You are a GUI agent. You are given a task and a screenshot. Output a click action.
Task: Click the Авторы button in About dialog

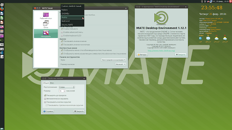click(142, 55)
